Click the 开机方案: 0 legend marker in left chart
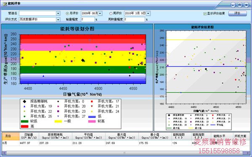The height and width of the screenshot is (157, 252). (x=58, y=101)
